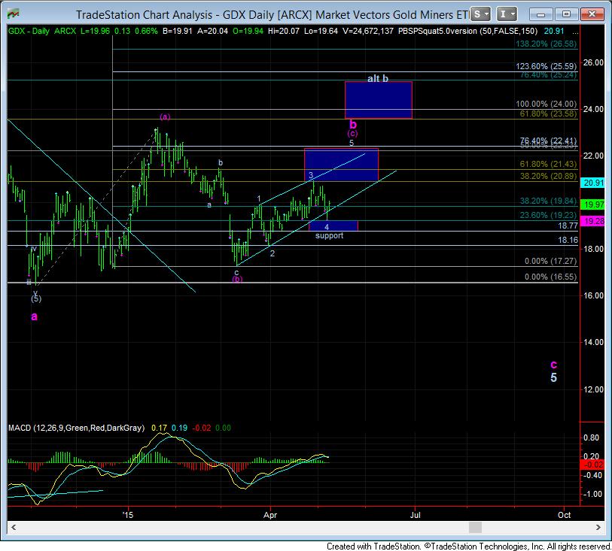Select the '0.00% (17.27)' Fibonacci label
Viewport: 612px width, 551px height.
550,261
